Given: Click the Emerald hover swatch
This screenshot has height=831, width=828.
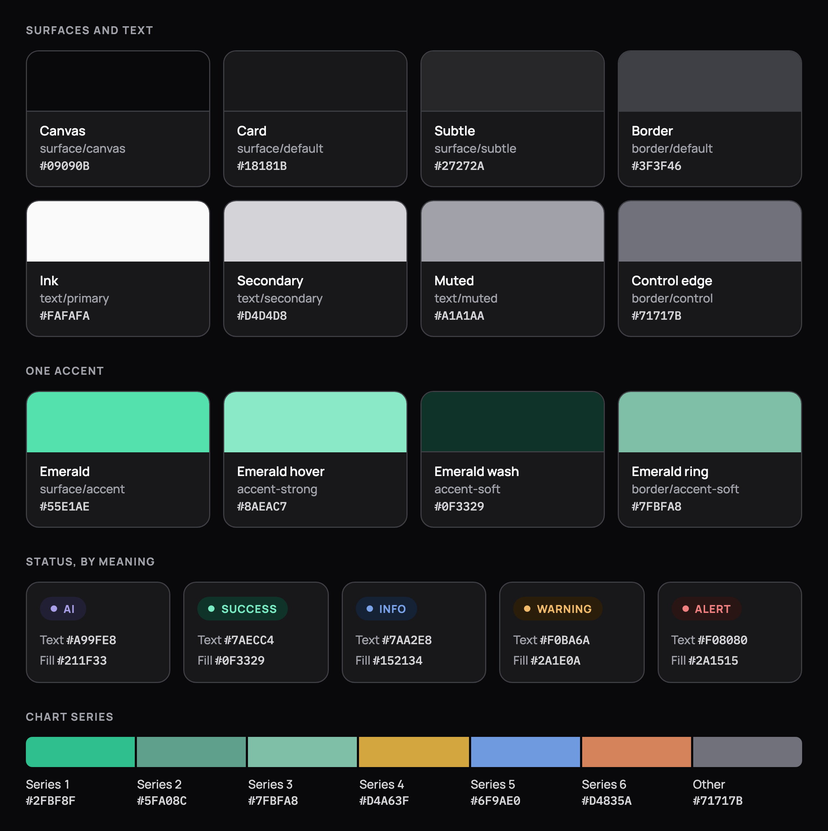Looking at the screenshot, I should point(315,422).
